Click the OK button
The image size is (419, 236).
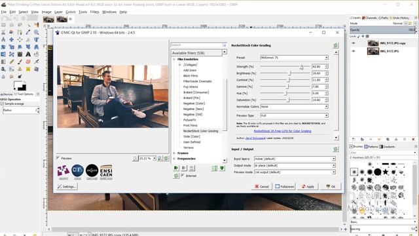pos(331,186)
